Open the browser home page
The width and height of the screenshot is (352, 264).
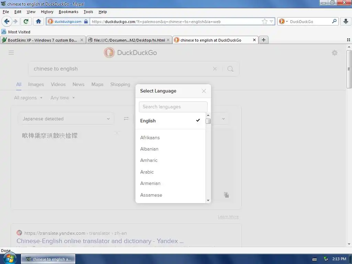click(38, 22)
